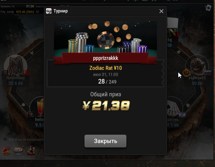Click the ¥21.38 prize amount
The width and height of the screenshot is (215, 167).
pos(106,105)
